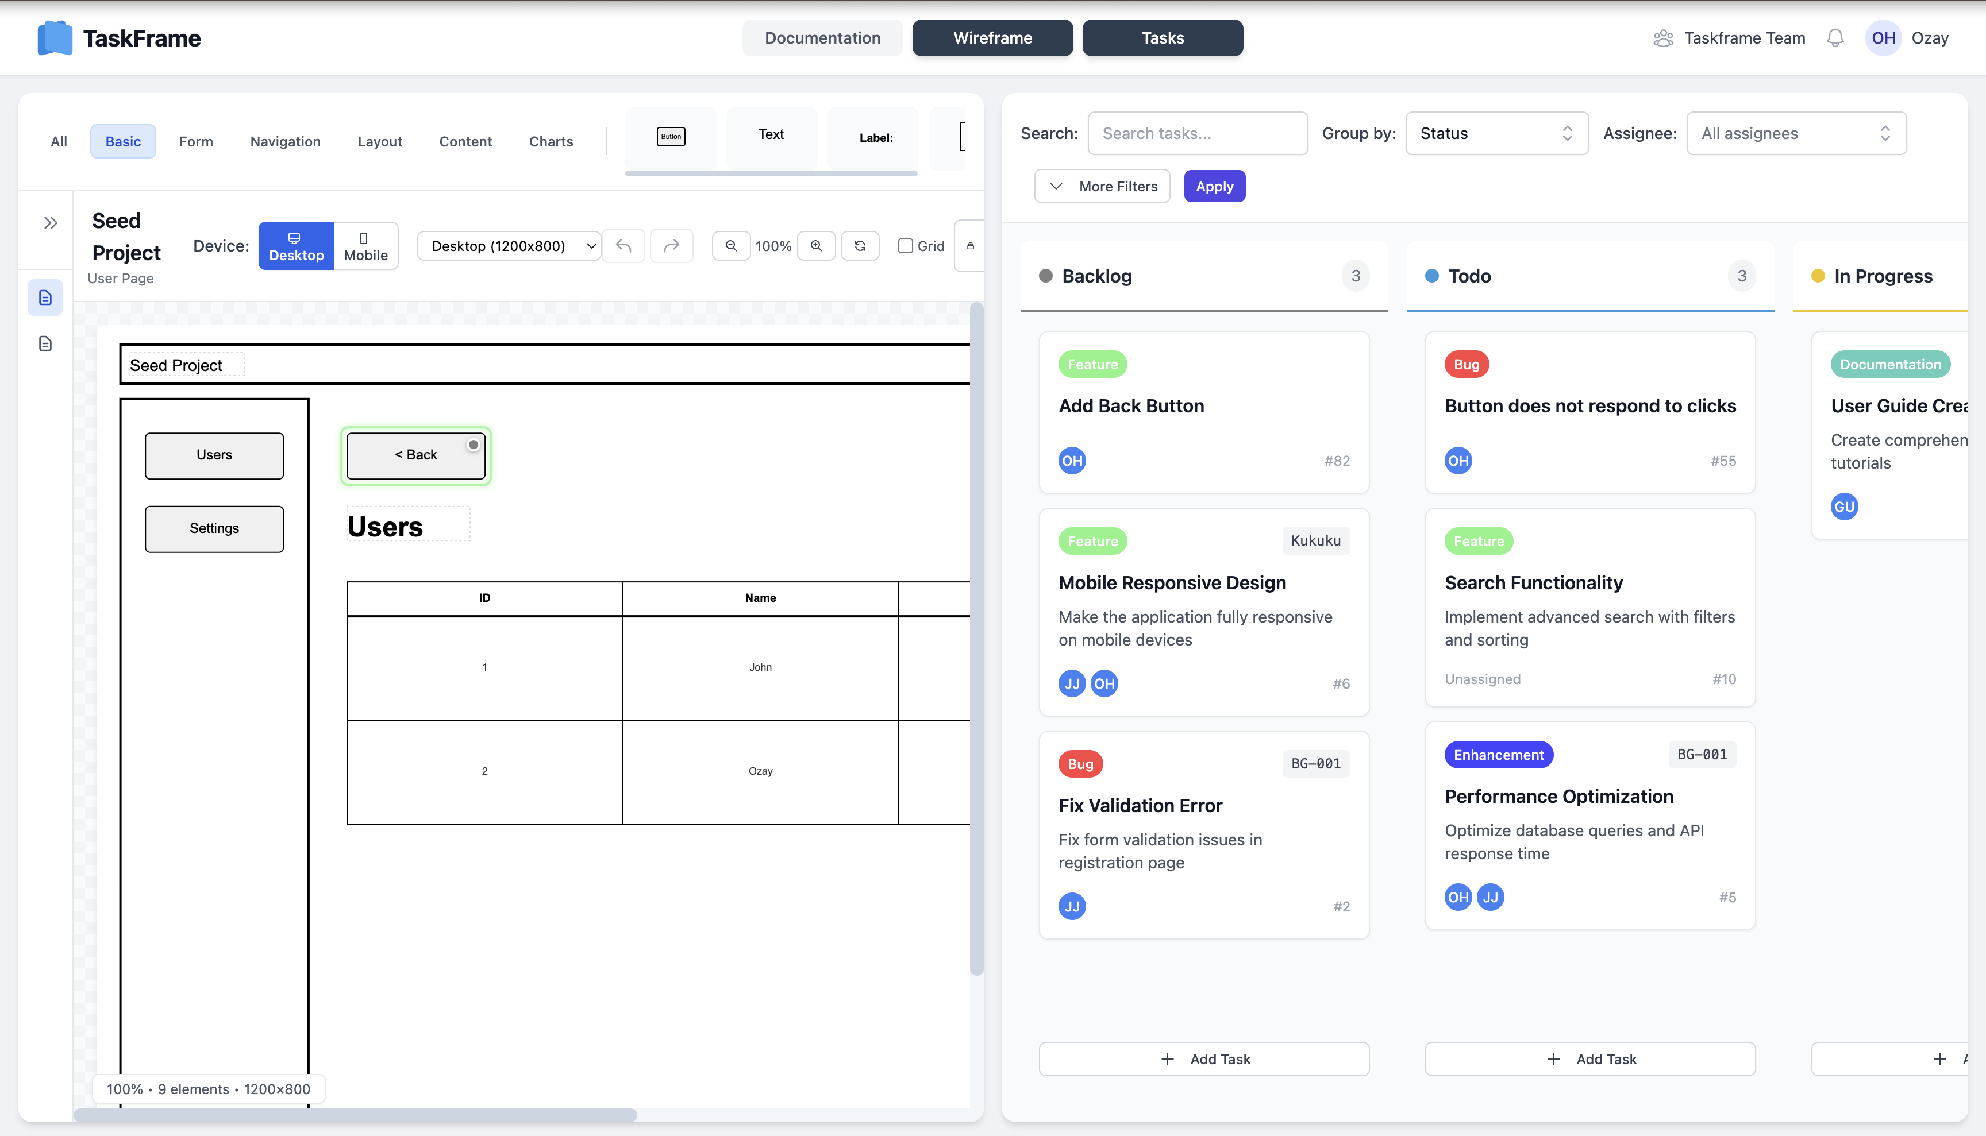Expand sidebar with double chevron icon

pos(51,223)
